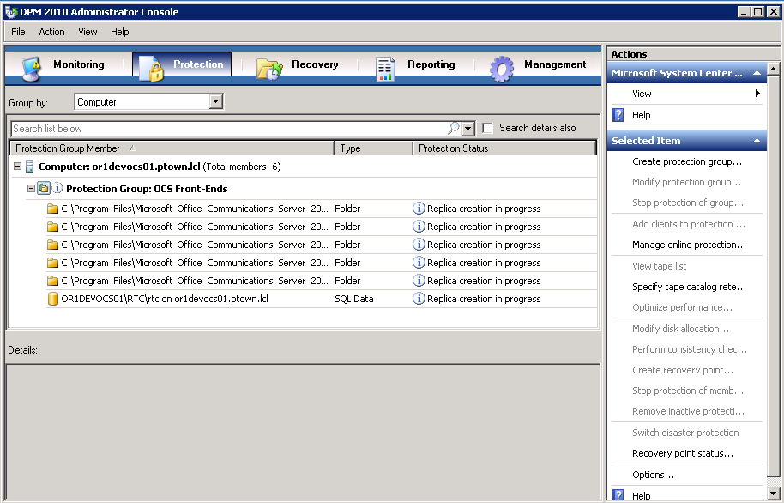Image resolution: width=784 pixels, height=503 pixels.
Task: Sort by Type column header
Action: pyautogui.click(x=373, y=148)
